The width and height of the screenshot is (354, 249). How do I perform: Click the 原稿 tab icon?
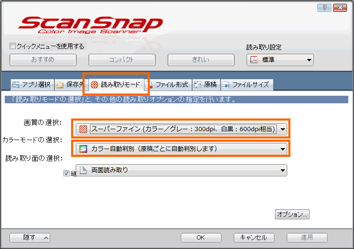coord(197,85)
